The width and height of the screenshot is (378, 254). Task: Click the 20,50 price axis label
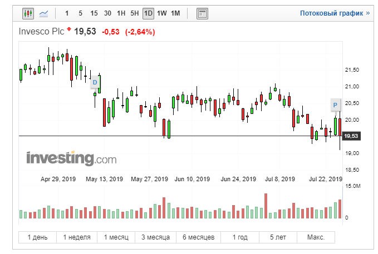352,103
